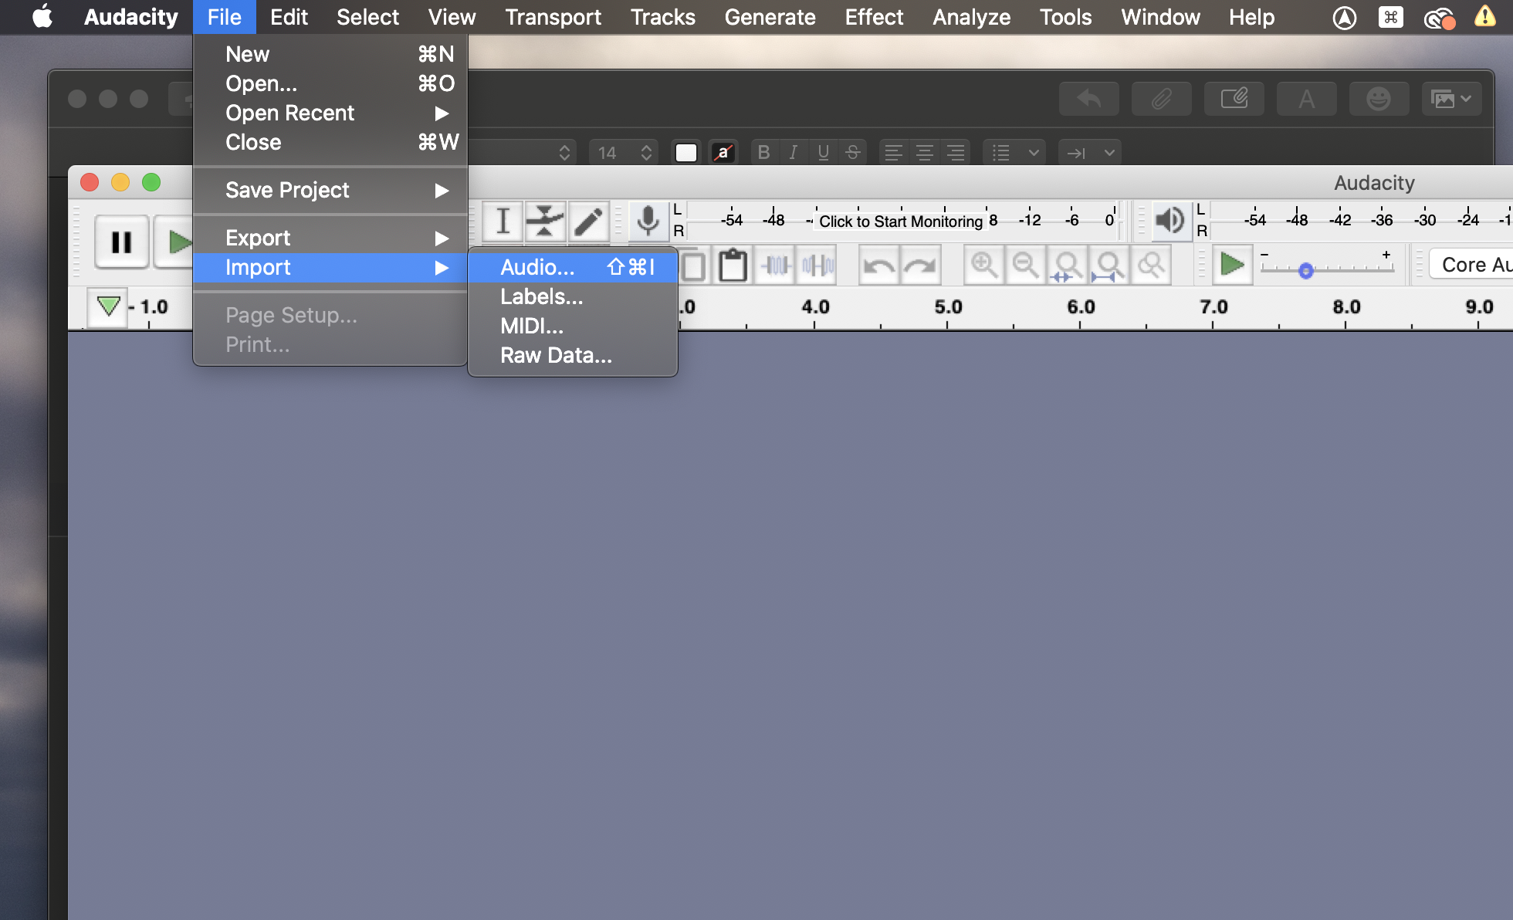This screenshot has width=1513, height=920.
Task: Click the timeline green triangle options button
Action: 108,307
